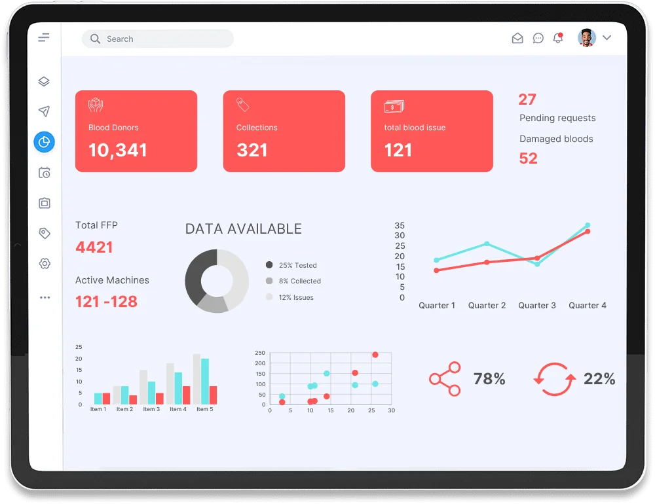
Task: Open the mail inbox envelope icon
Action: tap(517, 39)
